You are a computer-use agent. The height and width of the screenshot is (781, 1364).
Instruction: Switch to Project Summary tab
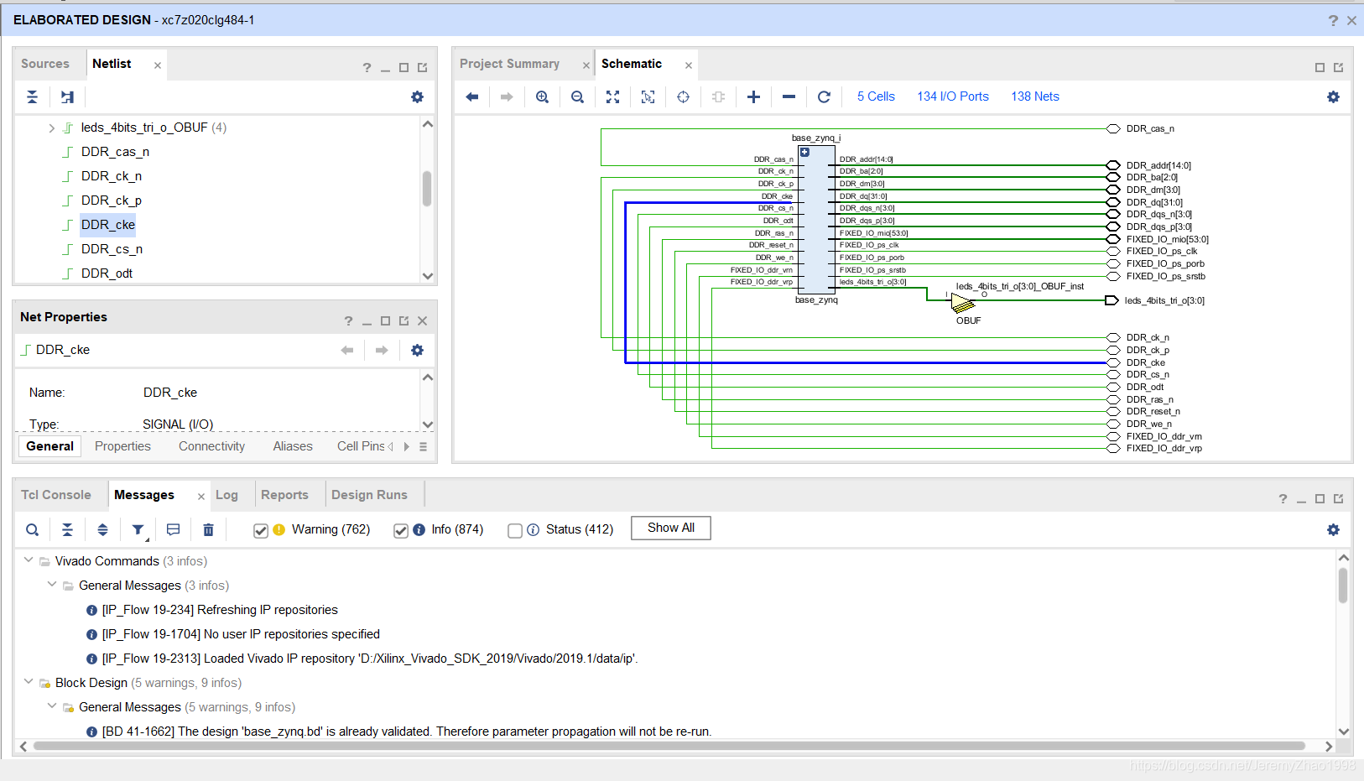(509, 64)
